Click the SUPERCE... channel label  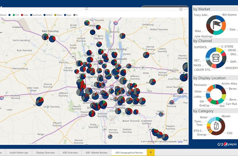click(201, 47)
